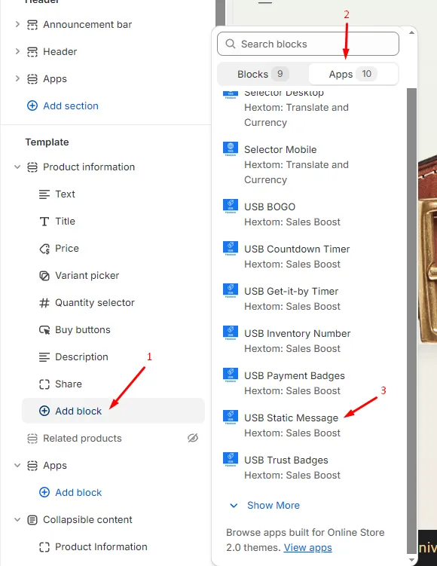
Task: Click the Related products section icon
Action: click(x=32, y=438)
